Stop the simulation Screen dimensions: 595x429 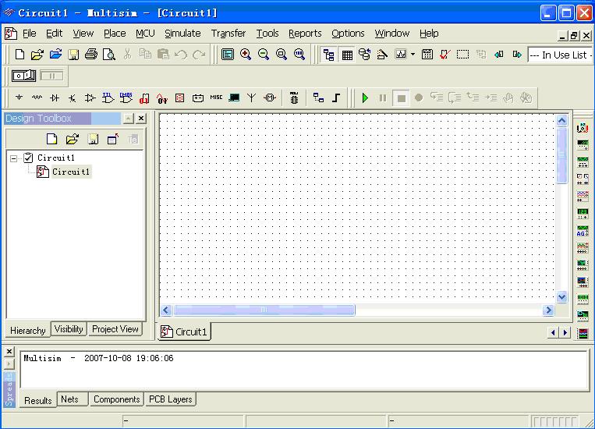pyautogui.click(x=401, y=98)
